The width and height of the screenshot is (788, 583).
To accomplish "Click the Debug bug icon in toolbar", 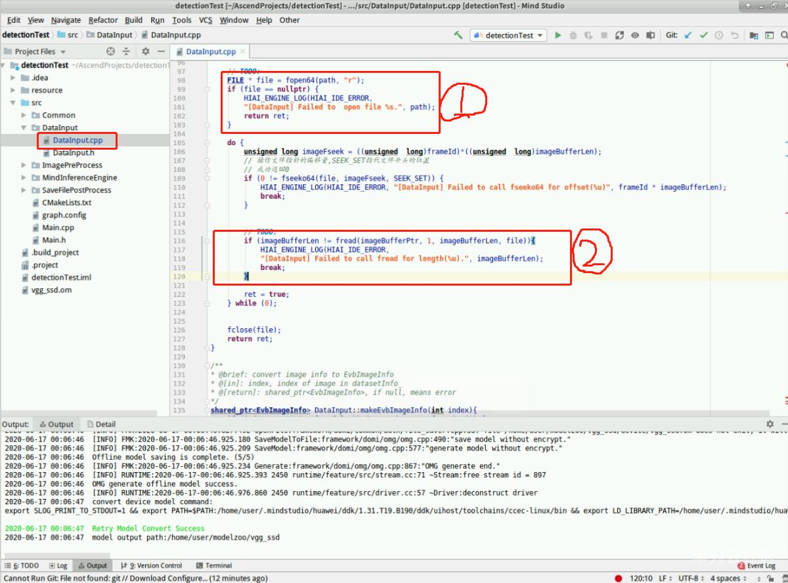I will [573, 35].
